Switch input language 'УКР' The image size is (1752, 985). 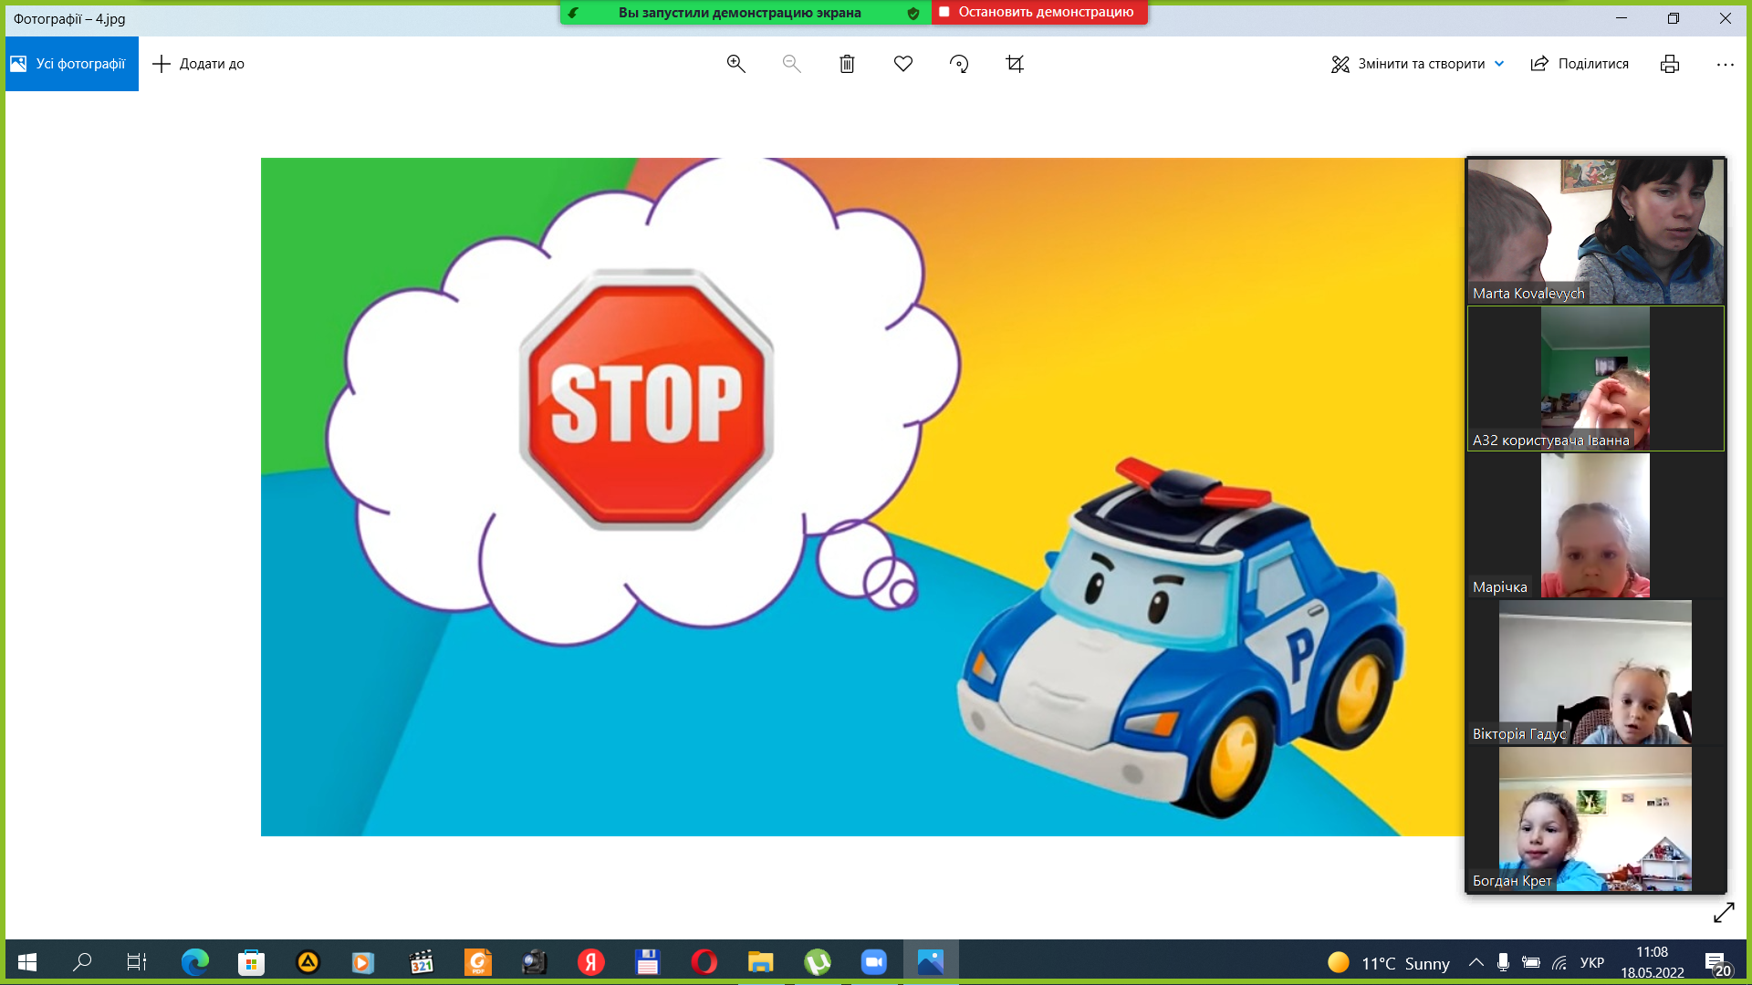pos(1592,963)
